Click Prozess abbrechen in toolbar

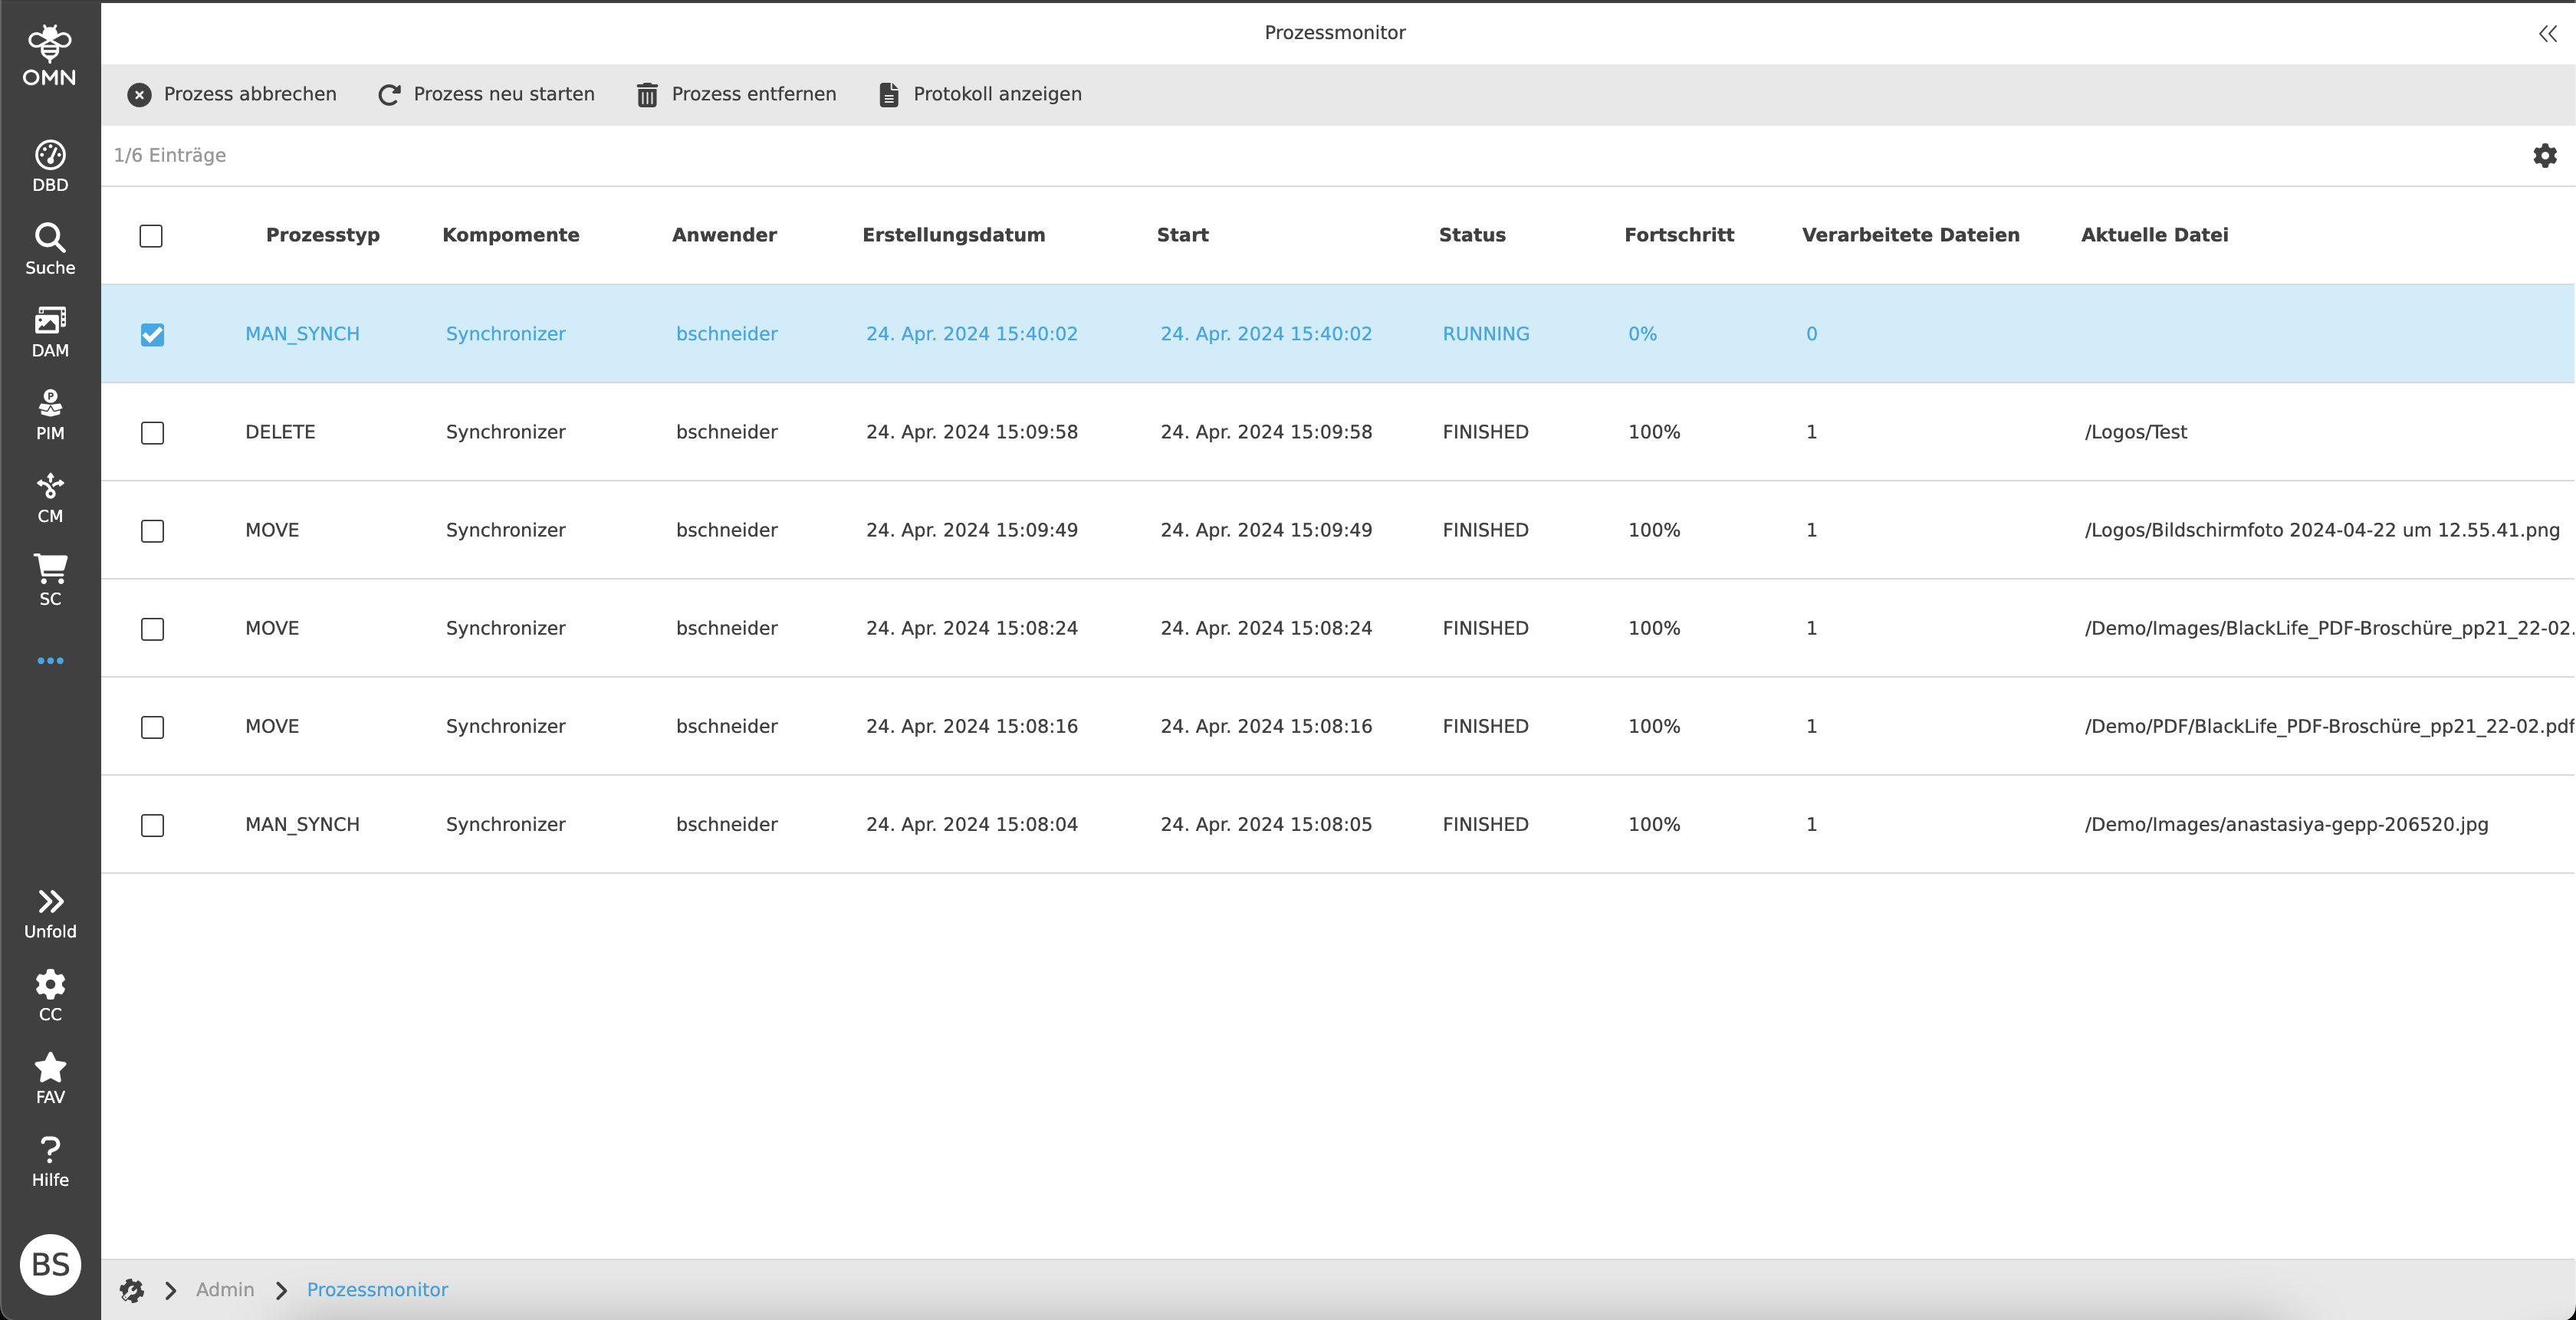tap(232, 94)
